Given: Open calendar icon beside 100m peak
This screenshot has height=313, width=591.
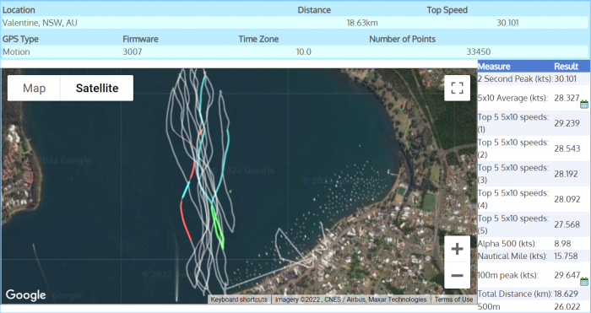Looking at the screenshot, I should coord(584,281).
